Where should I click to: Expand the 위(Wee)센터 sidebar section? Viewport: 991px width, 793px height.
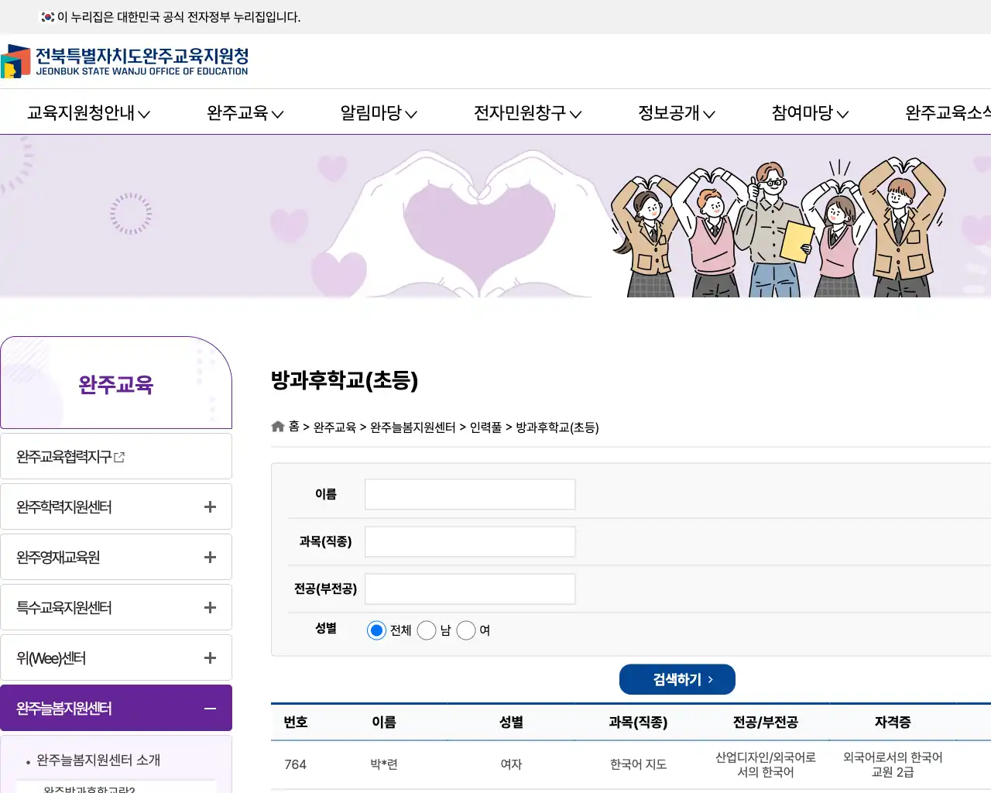(x=210, y=657)
